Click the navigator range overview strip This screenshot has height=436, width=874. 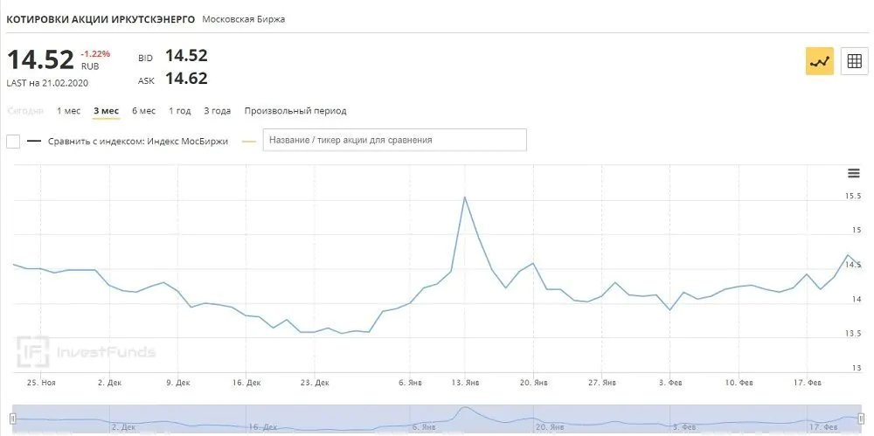coord(437,419)
